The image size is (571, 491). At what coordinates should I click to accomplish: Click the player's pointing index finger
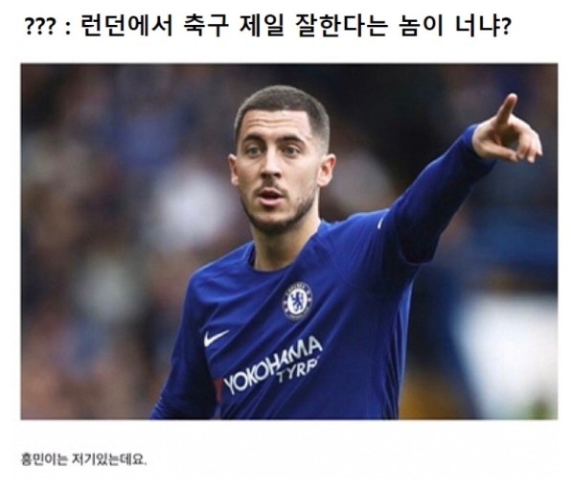pos(507,109)
